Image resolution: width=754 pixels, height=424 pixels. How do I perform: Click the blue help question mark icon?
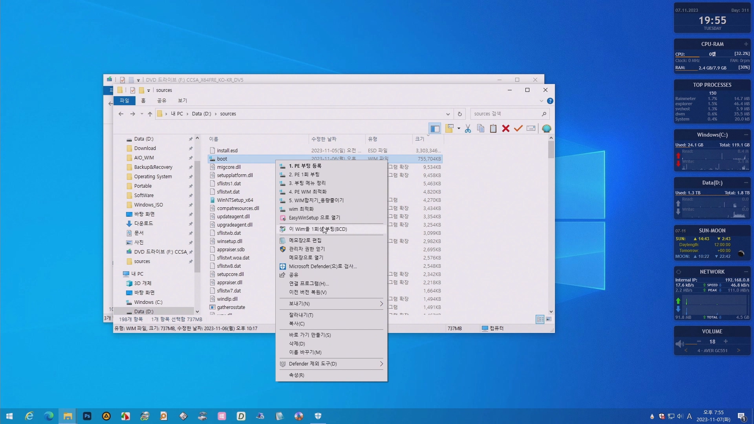pyautogui.click(x=550, y=101)
